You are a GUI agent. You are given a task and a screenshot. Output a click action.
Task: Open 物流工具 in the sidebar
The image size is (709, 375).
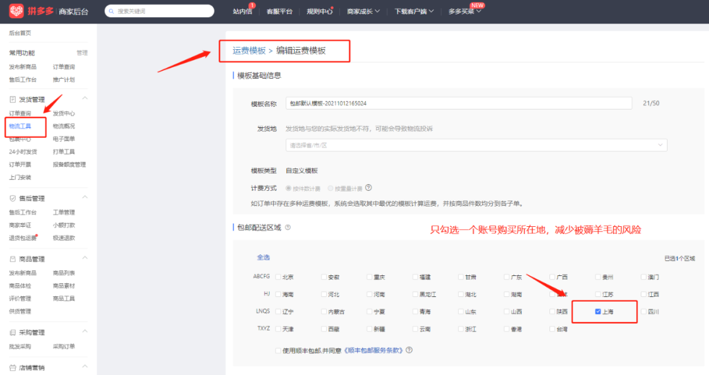pyautogui.click(x=20, y=126)
